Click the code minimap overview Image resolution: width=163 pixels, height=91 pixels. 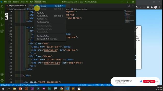129,16
